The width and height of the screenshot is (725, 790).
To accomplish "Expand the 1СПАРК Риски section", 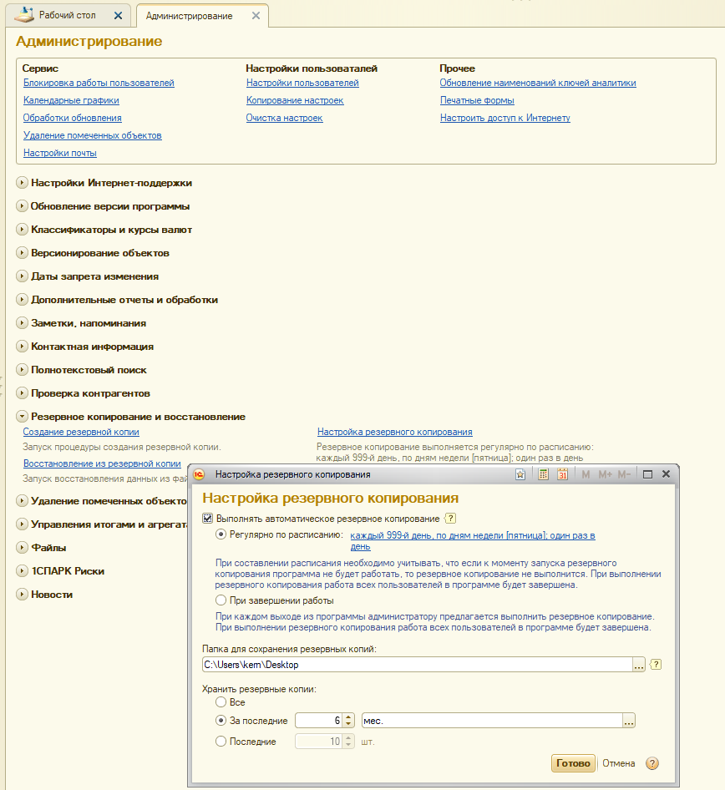I will (x=22, y=571).
